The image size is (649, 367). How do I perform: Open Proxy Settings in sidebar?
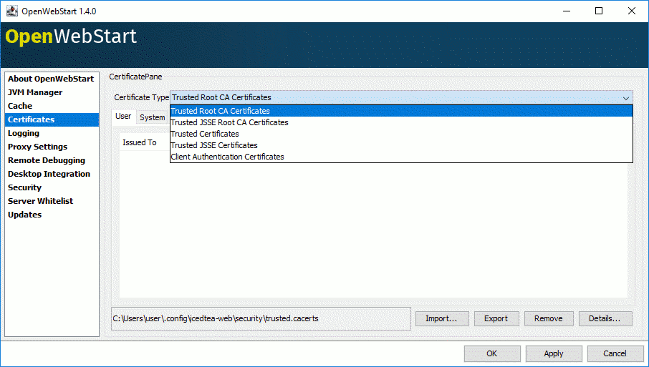coord(37,147)
